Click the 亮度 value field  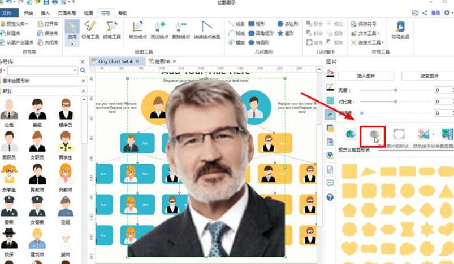pos(444,90)
